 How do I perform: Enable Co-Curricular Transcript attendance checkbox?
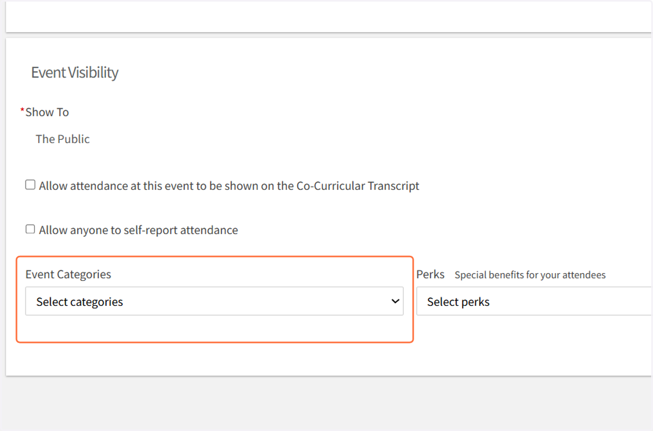point(30,185)
